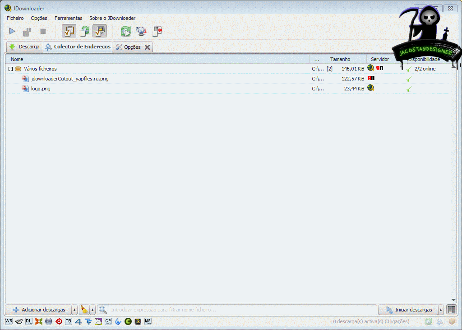Image resolution: width=462 pixels, height=330 pixels.
Task: Close the Opções tab
Action: (x=147, y=47)
